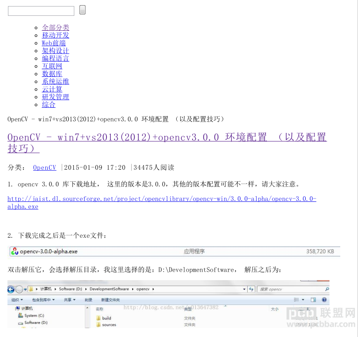
Task: Click the search input field at top
Action: click(x=41, y=11)
